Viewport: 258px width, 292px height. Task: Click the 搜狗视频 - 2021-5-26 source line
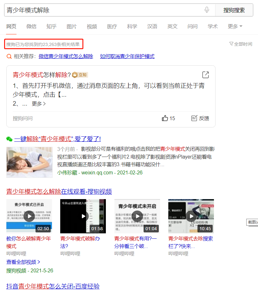(30, 270)
